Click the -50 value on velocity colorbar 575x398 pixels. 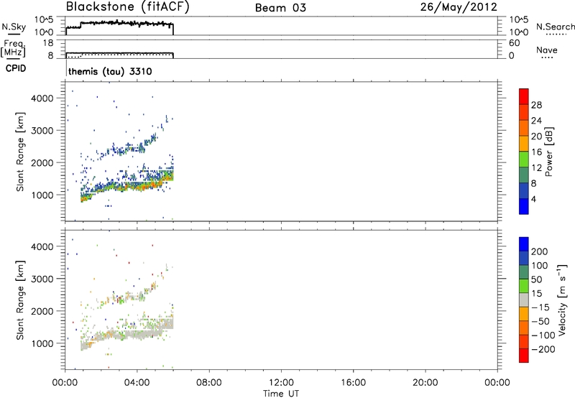[540, 321]
